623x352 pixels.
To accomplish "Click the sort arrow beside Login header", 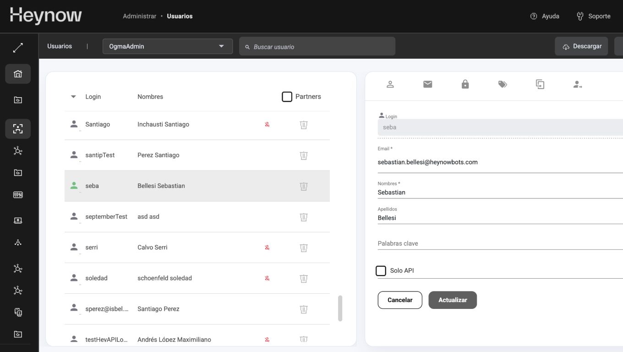I will tap(73, 97).
